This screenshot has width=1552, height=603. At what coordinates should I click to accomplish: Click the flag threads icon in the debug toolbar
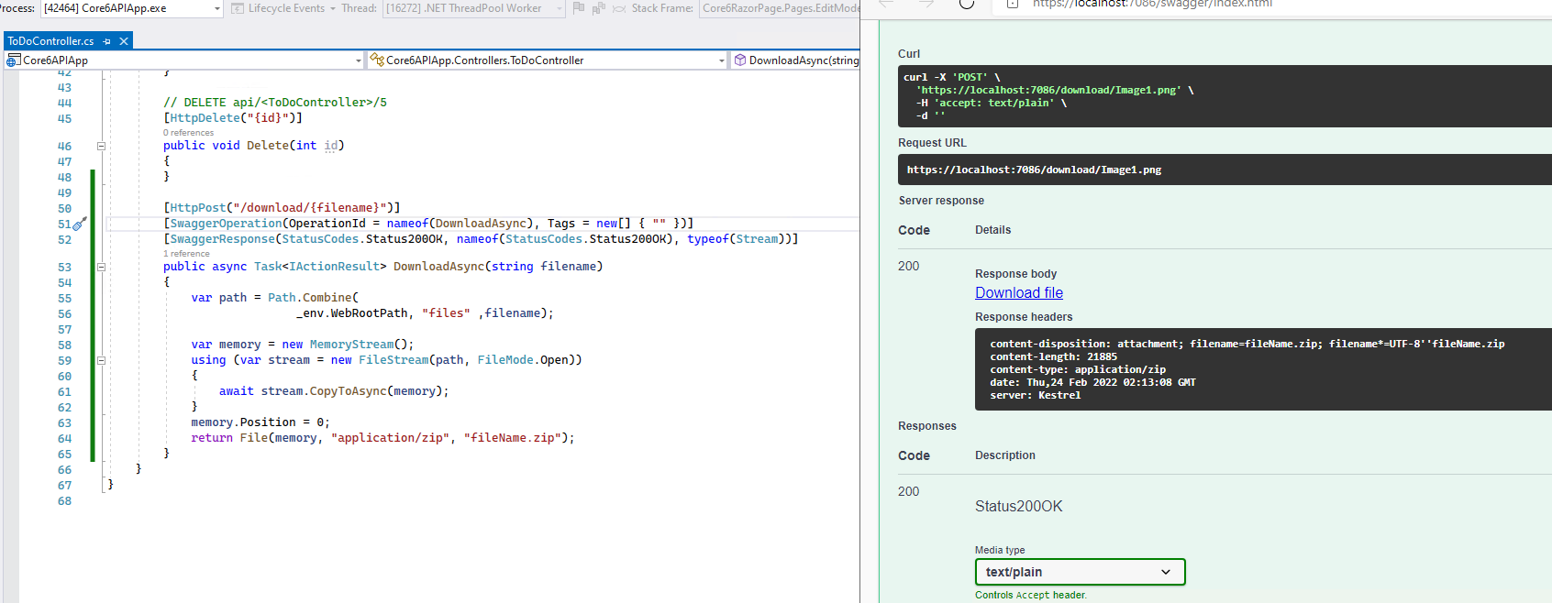click(x=578, y=7)
